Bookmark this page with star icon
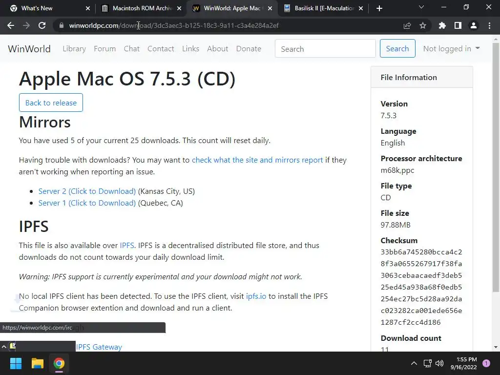 pos(423,25)
